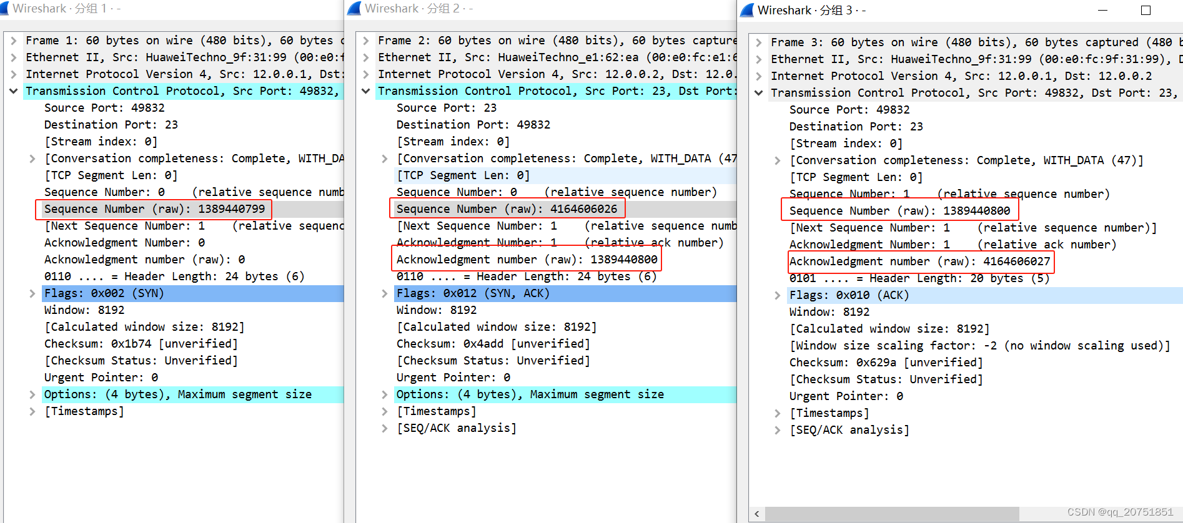Expand Conversation completeness in packet 3 window
The image size is (1183, 523).
pos(778,160)
